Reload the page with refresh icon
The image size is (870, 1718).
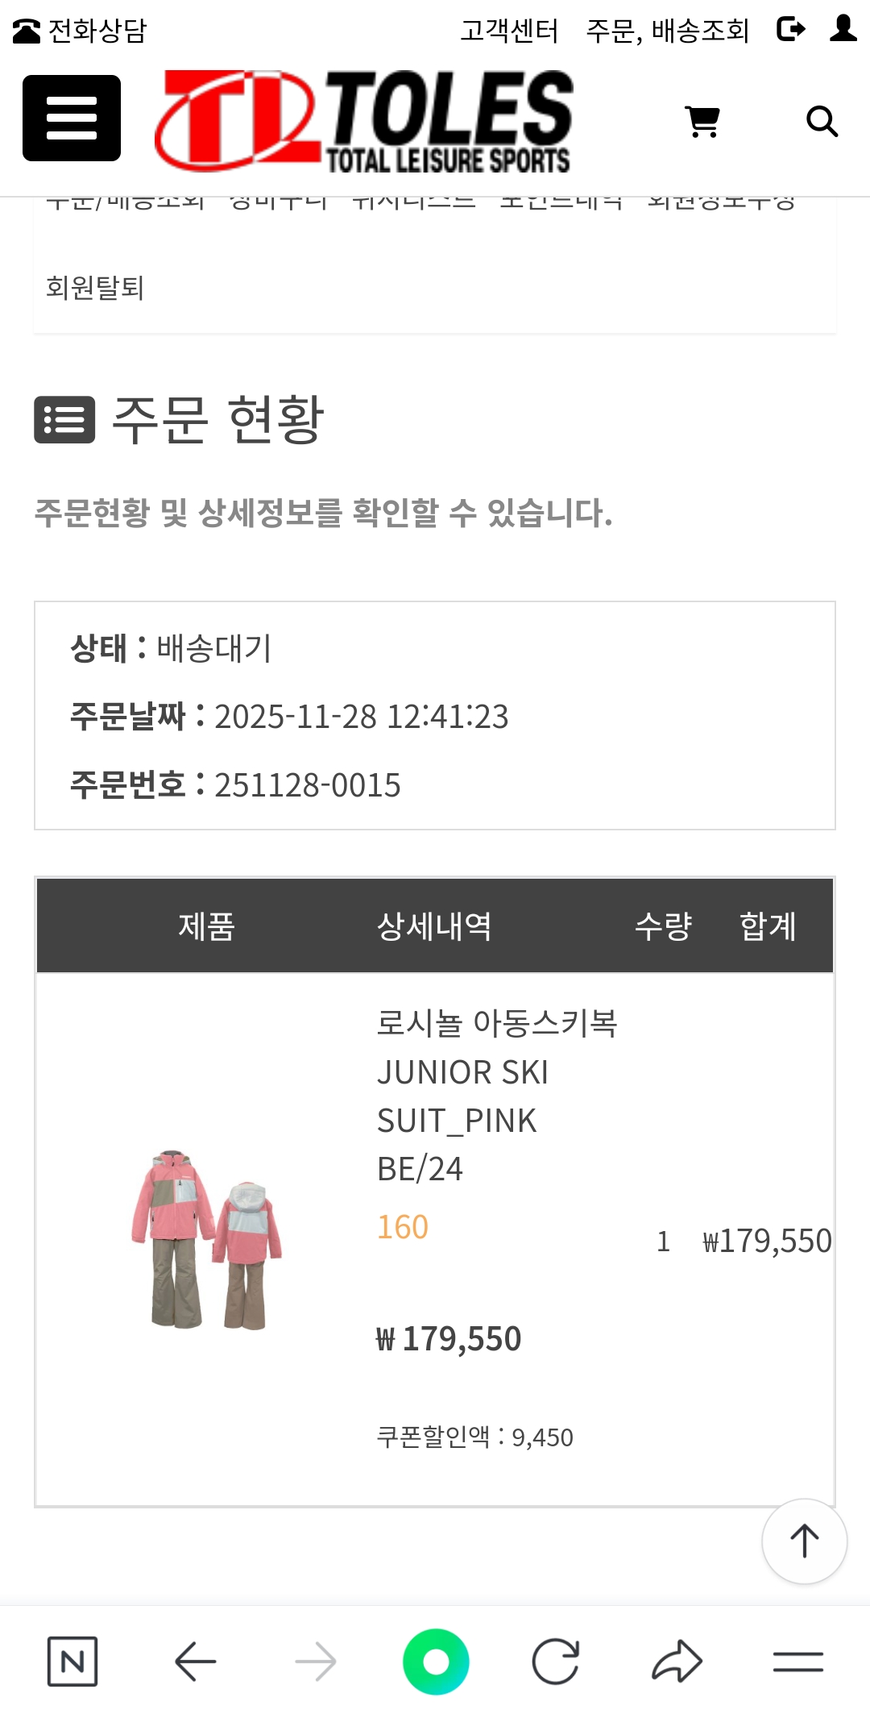tap(556, 1662)
